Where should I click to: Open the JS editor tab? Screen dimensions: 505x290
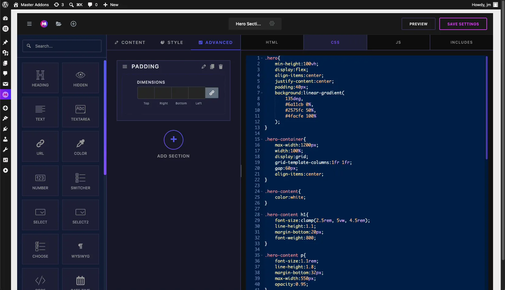pos(398,42)
